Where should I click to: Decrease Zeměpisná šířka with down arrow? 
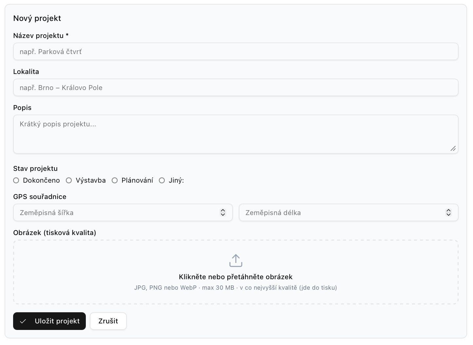tap(223, 215)
